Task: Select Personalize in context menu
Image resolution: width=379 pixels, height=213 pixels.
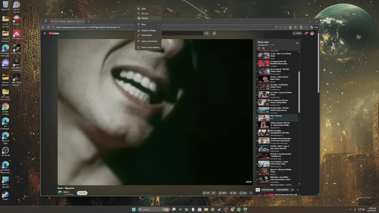Action: coord(148,35)
